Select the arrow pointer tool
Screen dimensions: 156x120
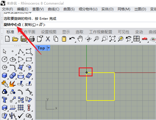pyautogui.click(x=5, y=51)
